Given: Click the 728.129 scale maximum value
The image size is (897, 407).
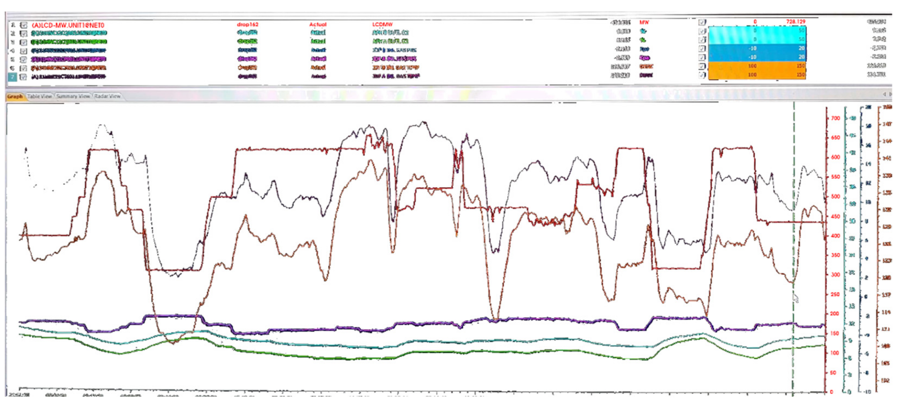Looking at the screenshot, I should (x=795, y=22).
